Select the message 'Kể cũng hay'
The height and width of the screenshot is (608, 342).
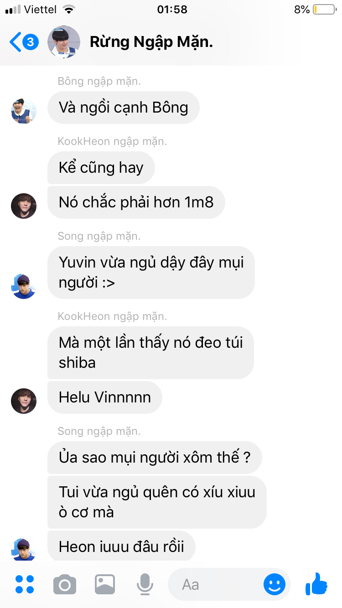tap(101, 168)
